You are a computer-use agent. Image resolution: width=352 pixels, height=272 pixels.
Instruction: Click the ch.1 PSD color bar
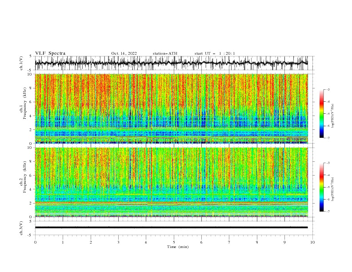pos(322,114)
